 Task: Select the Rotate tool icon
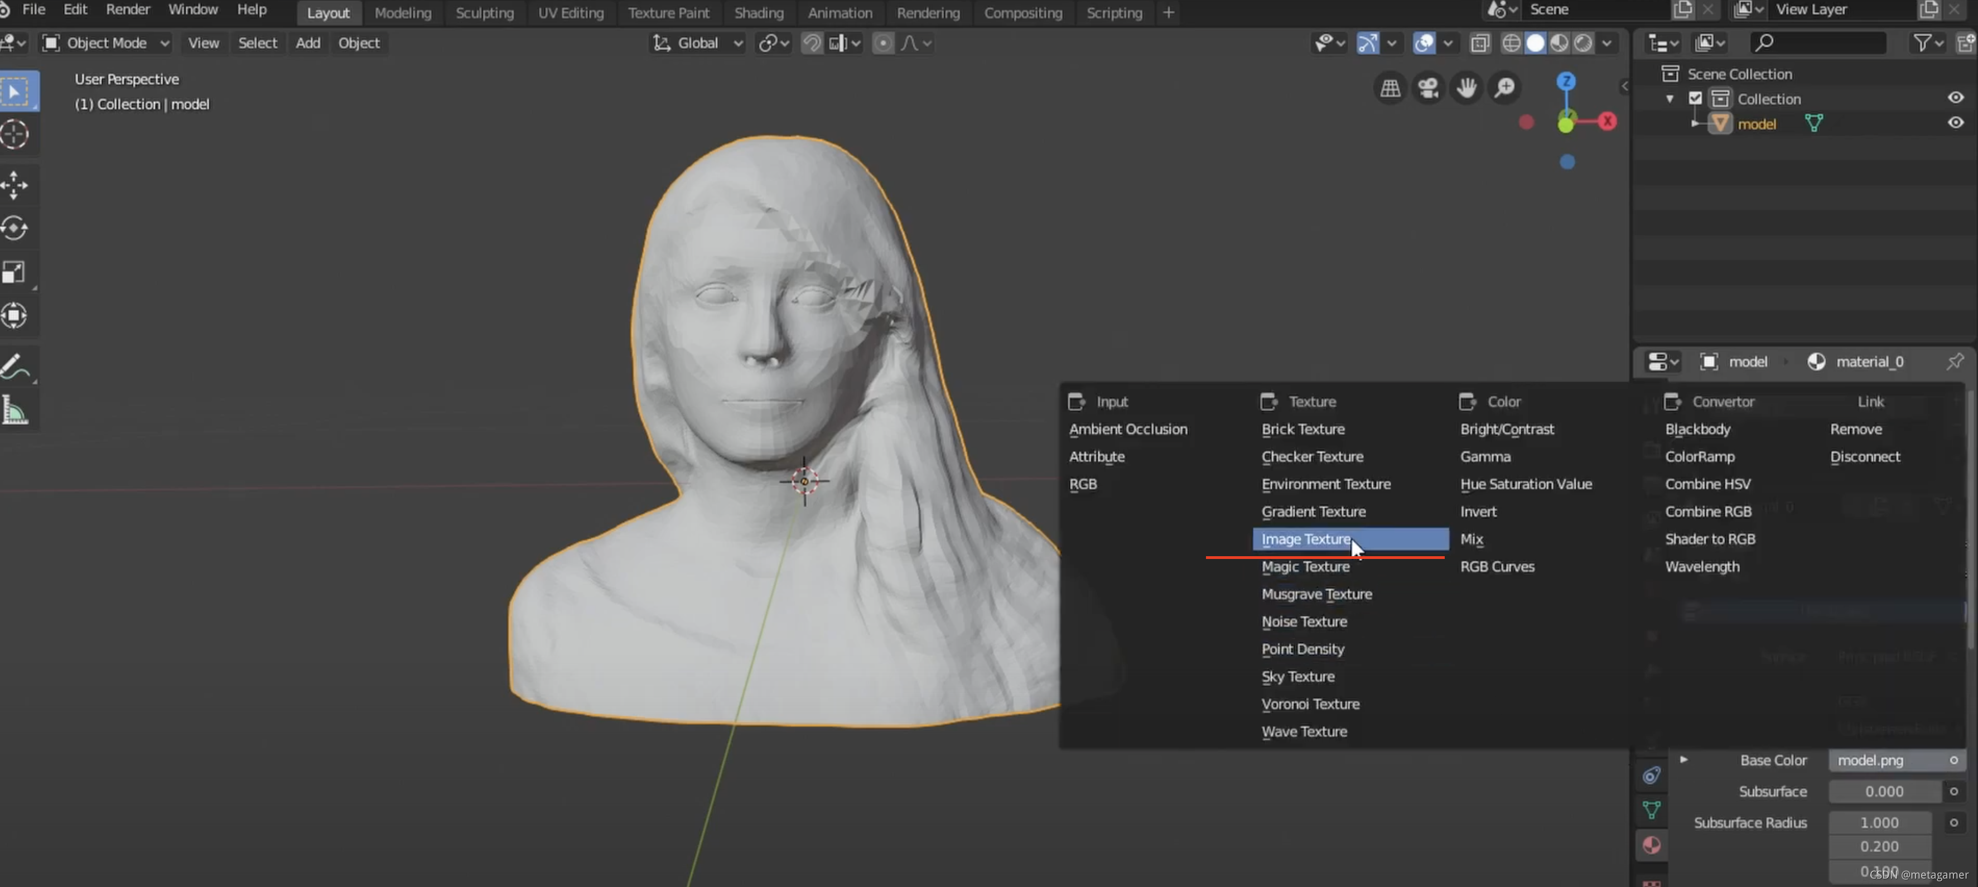tap(15, 228)
